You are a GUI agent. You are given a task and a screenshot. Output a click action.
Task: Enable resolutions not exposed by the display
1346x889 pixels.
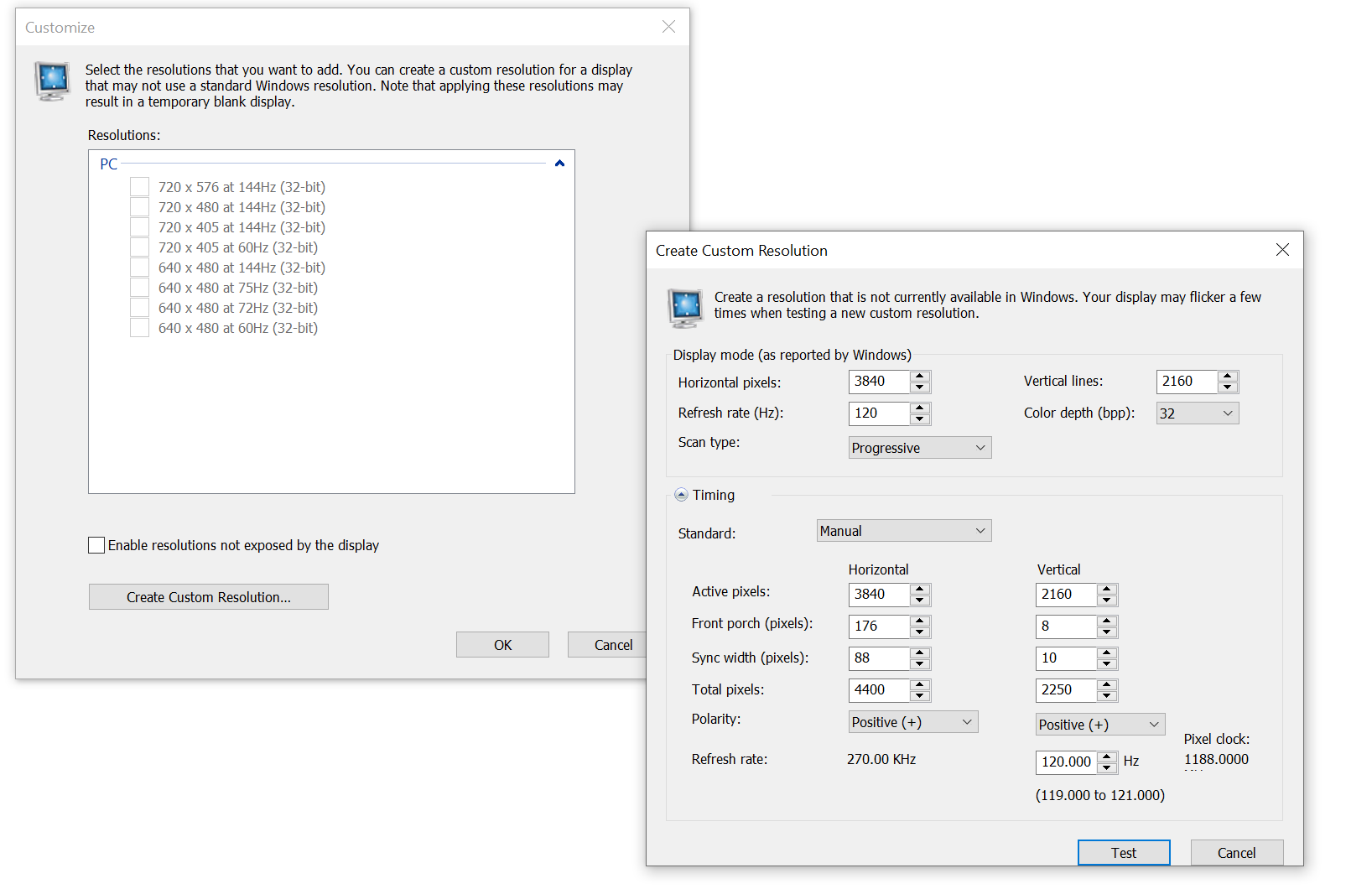[97, 545]
